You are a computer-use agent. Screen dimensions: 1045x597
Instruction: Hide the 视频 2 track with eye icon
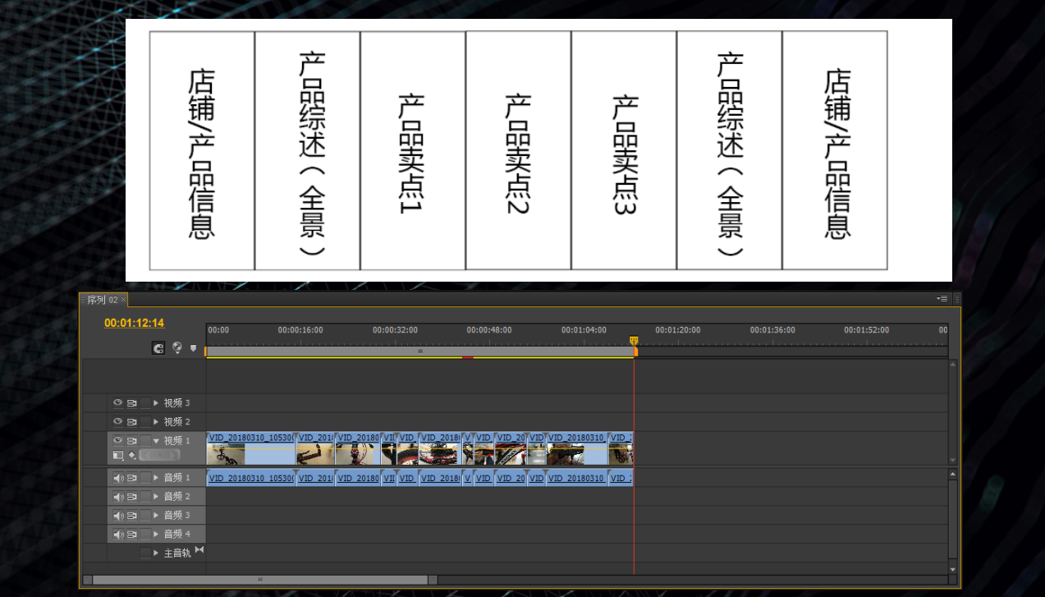117,422
